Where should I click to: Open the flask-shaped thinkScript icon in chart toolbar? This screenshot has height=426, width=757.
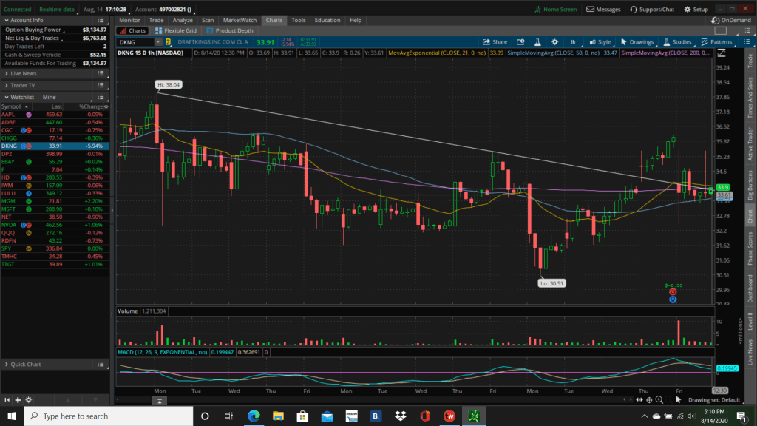click(x=537, y=42)
